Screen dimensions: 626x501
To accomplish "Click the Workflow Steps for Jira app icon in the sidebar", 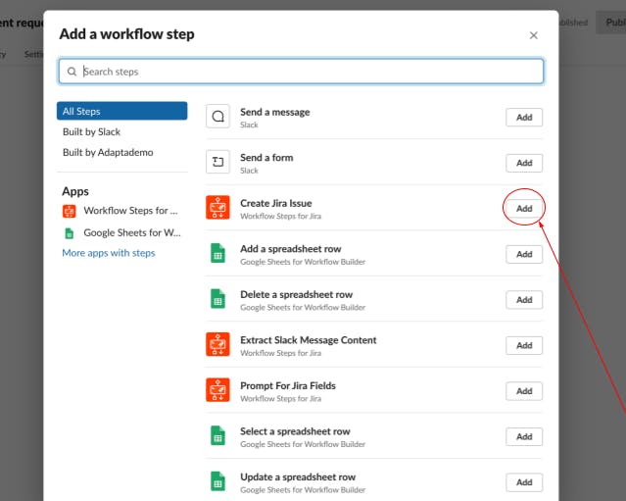I will (x=70, y=211).
